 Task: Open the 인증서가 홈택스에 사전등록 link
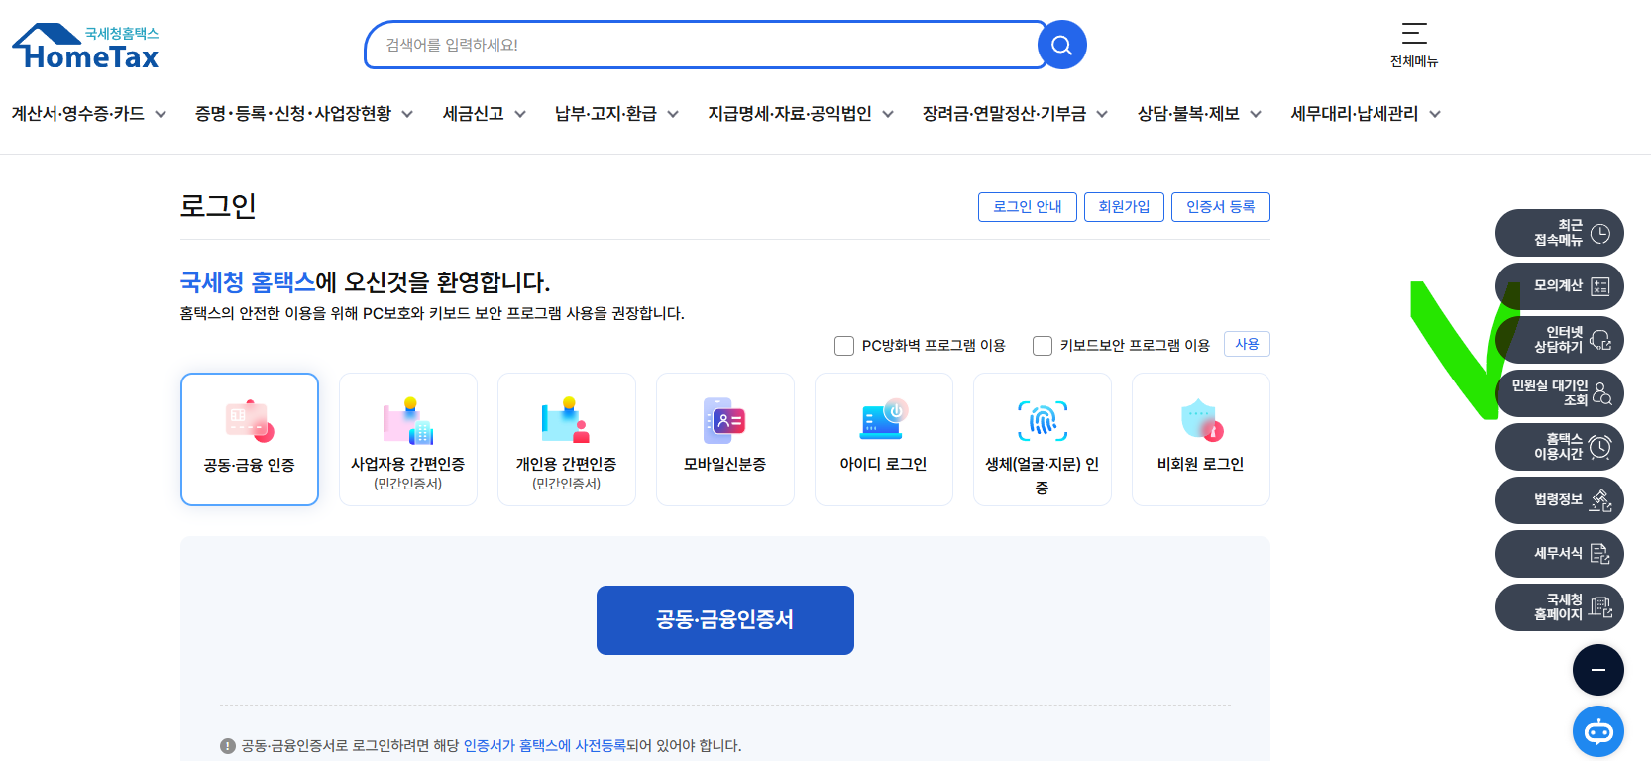(545, 746)
